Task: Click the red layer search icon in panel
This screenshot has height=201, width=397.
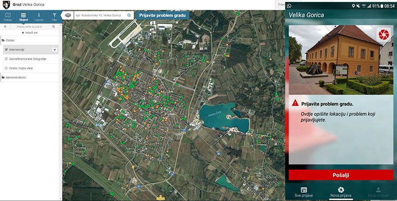Action: click(53, 27)
